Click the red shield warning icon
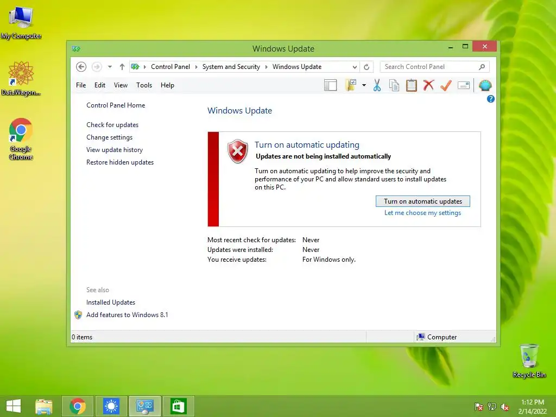 pyautogui.click(x=238, y=151)
